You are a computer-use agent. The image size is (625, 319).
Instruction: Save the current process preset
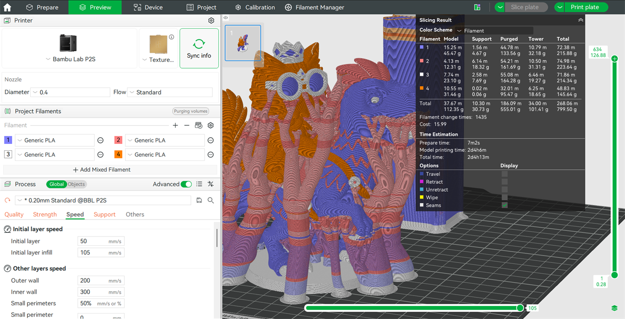(x=199, y=200)
